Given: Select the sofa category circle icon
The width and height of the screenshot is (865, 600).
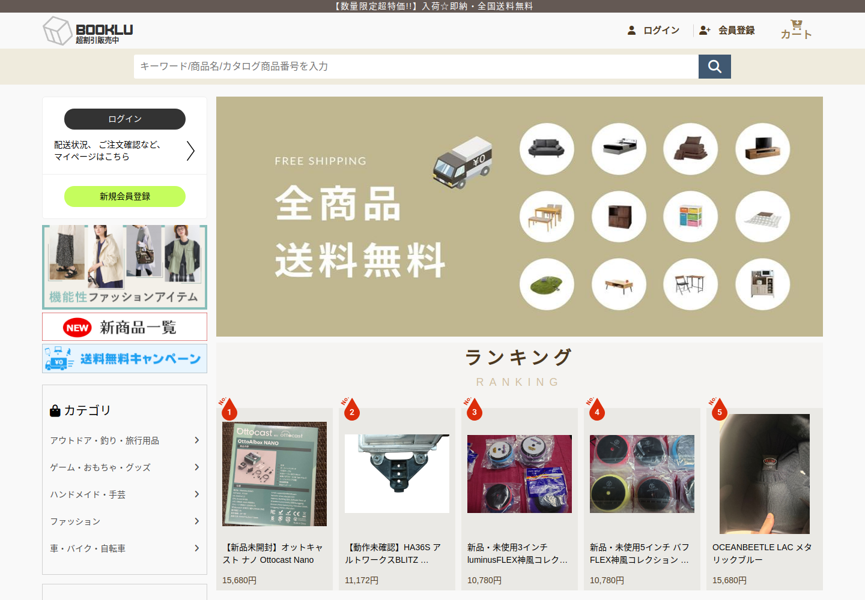Looking at the screenshot, I should [x=547, y=149].
